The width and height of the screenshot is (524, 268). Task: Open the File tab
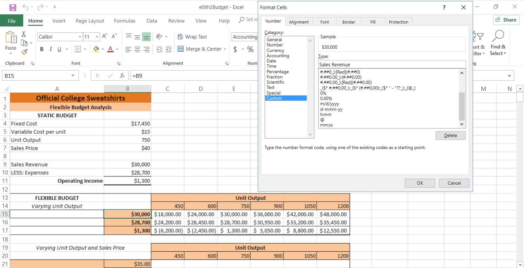tap(12, 21)
